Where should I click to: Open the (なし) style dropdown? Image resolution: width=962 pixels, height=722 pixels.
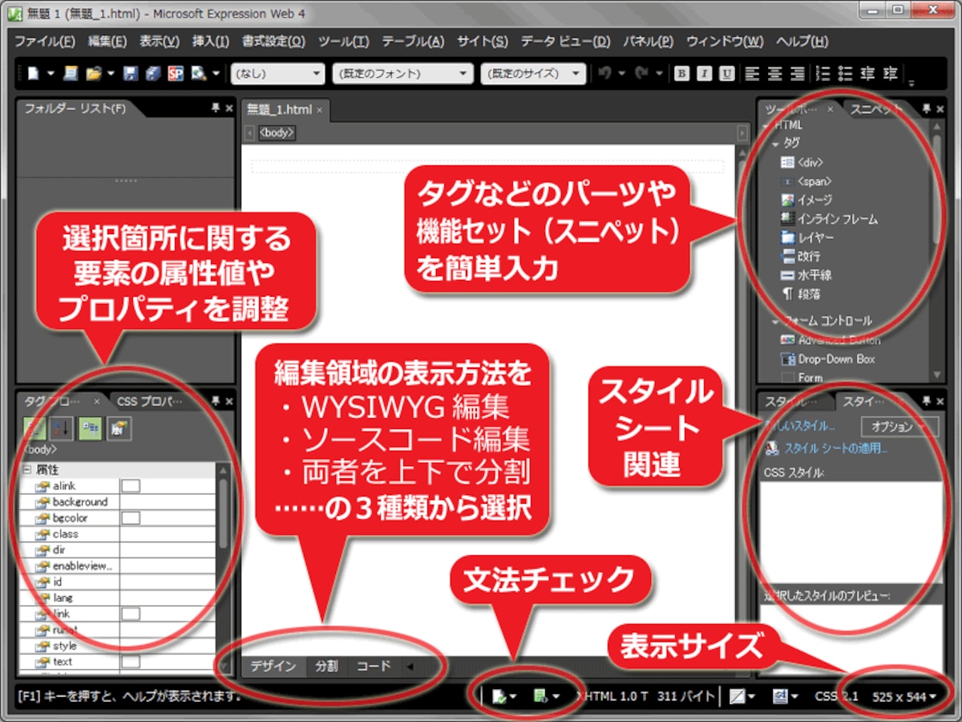click(x=277, y=74)
